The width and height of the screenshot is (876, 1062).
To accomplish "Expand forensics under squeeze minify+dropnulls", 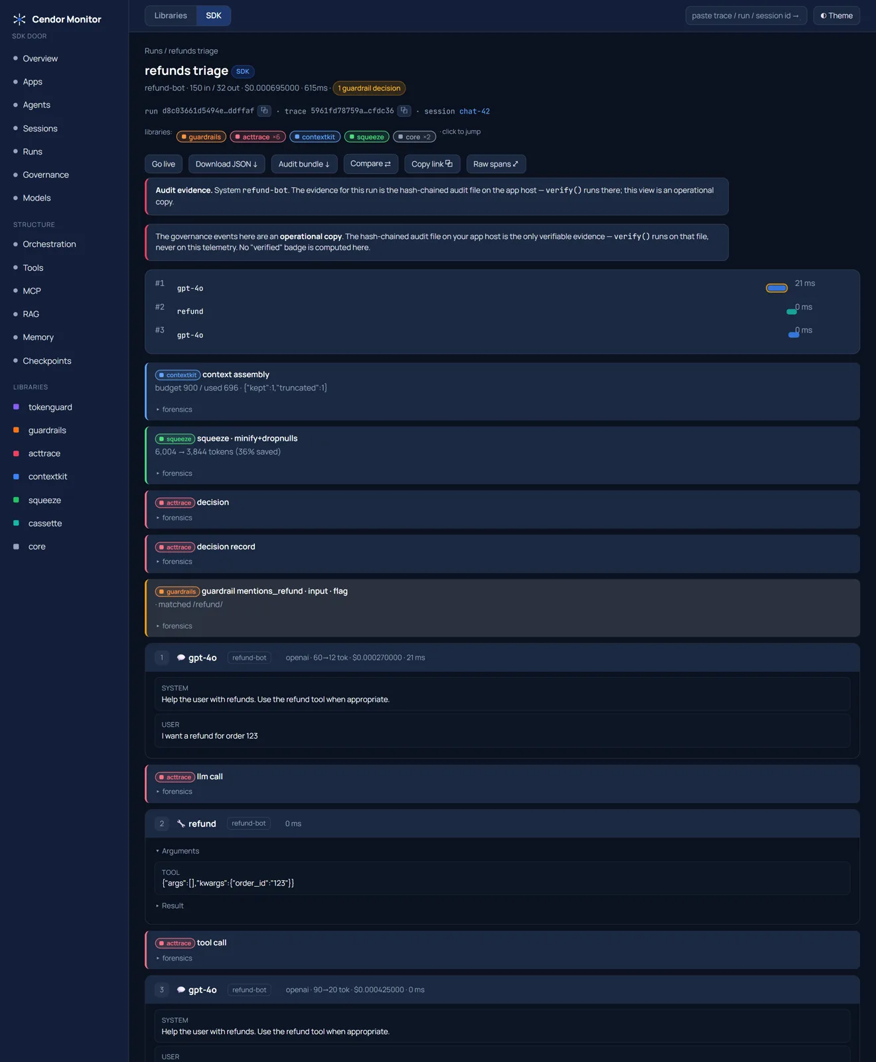I will pyautogui.click(x=174, y=473).
